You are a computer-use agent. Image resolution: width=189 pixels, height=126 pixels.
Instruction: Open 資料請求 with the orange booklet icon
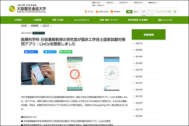pos(116,12)
